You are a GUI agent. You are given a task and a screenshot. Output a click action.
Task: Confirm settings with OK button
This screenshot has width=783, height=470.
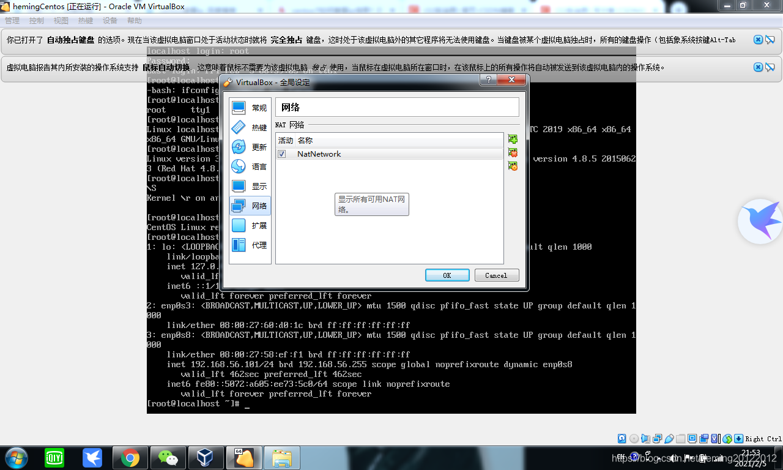[447, 275]
